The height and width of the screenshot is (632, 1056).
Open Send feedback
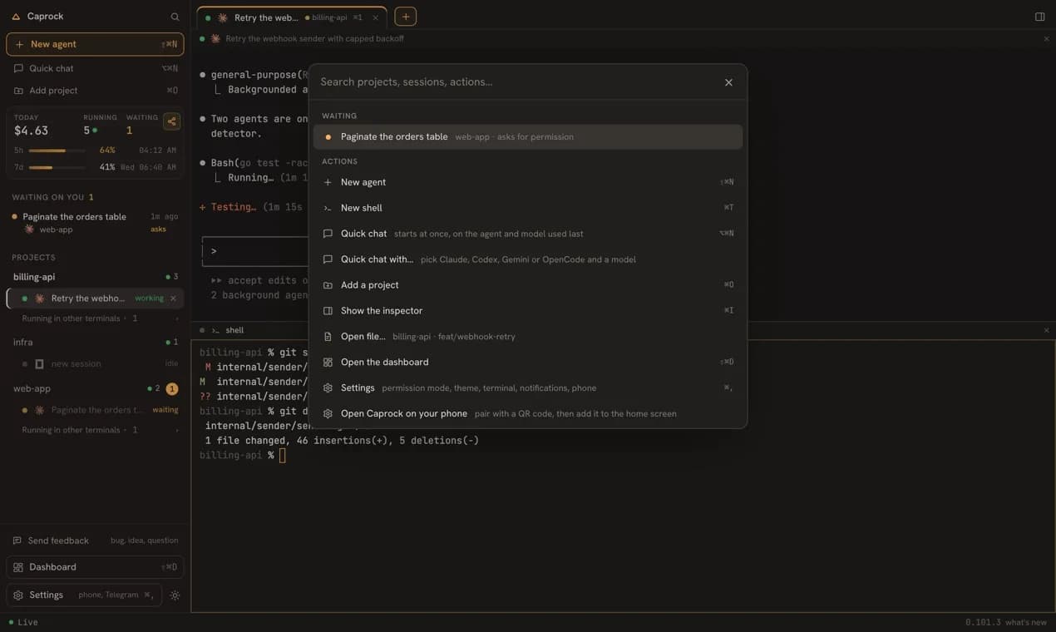click(x=95, y=541)
